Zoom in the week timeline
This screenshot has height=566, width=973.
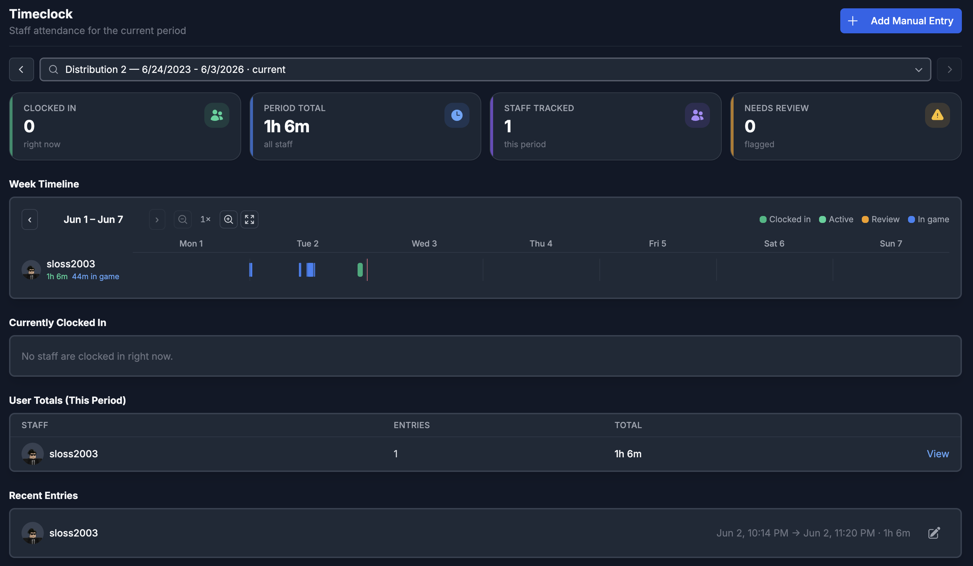pyautogui.click(x=229, y=219)
